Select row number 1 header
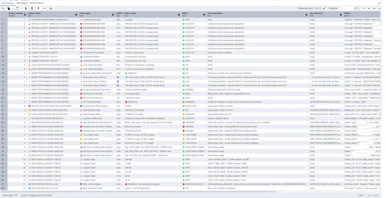The width and height of the screenshot is (386, 198). [4, 20]
